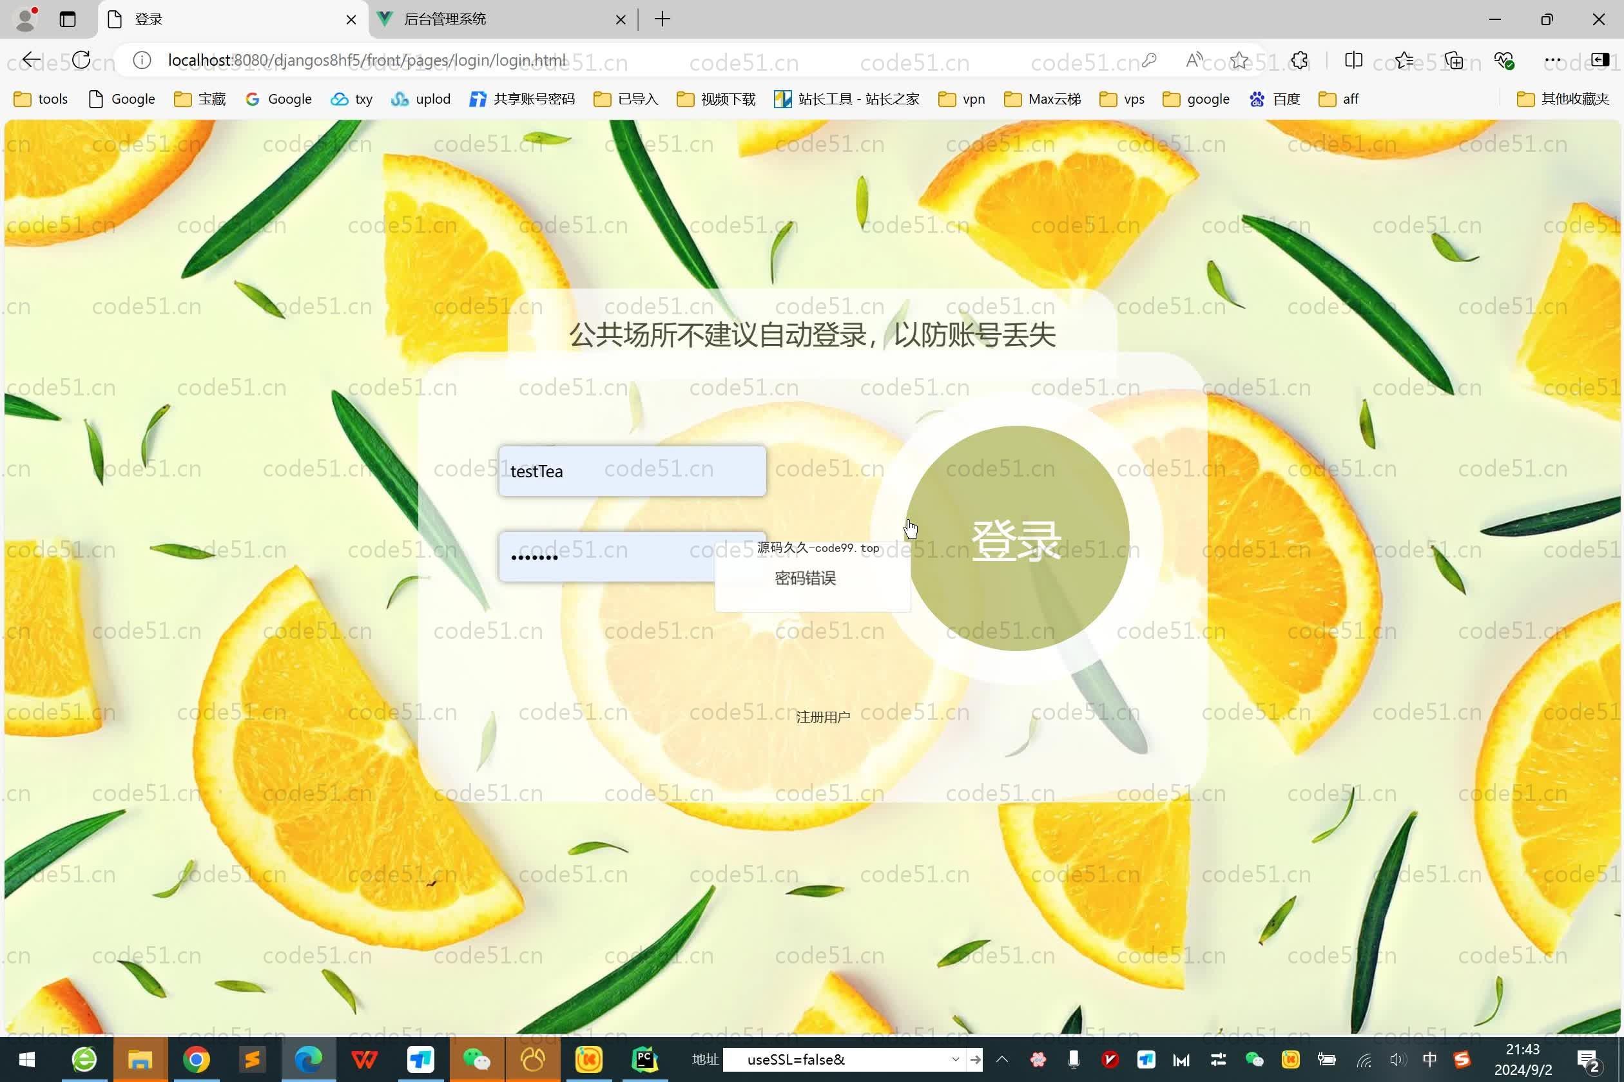Open the Edge settings and more menu
Viewport: 1624px width, 1082px height.
coord(1553,60)
